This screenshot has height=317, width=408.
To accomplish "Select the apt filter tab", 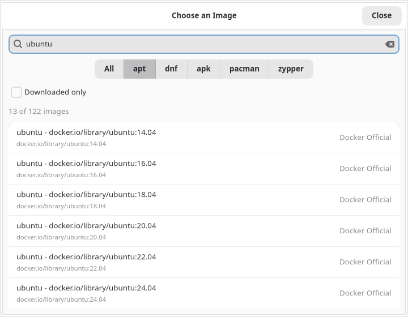I will click(139, 69).
